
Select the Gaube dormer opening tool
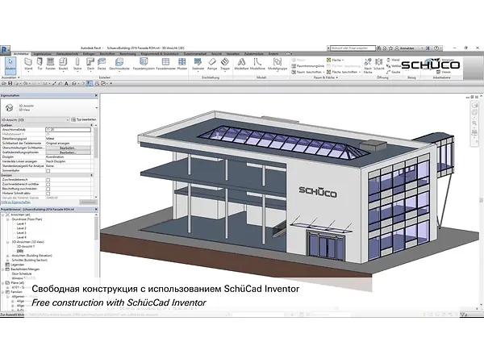coord(394,72)
